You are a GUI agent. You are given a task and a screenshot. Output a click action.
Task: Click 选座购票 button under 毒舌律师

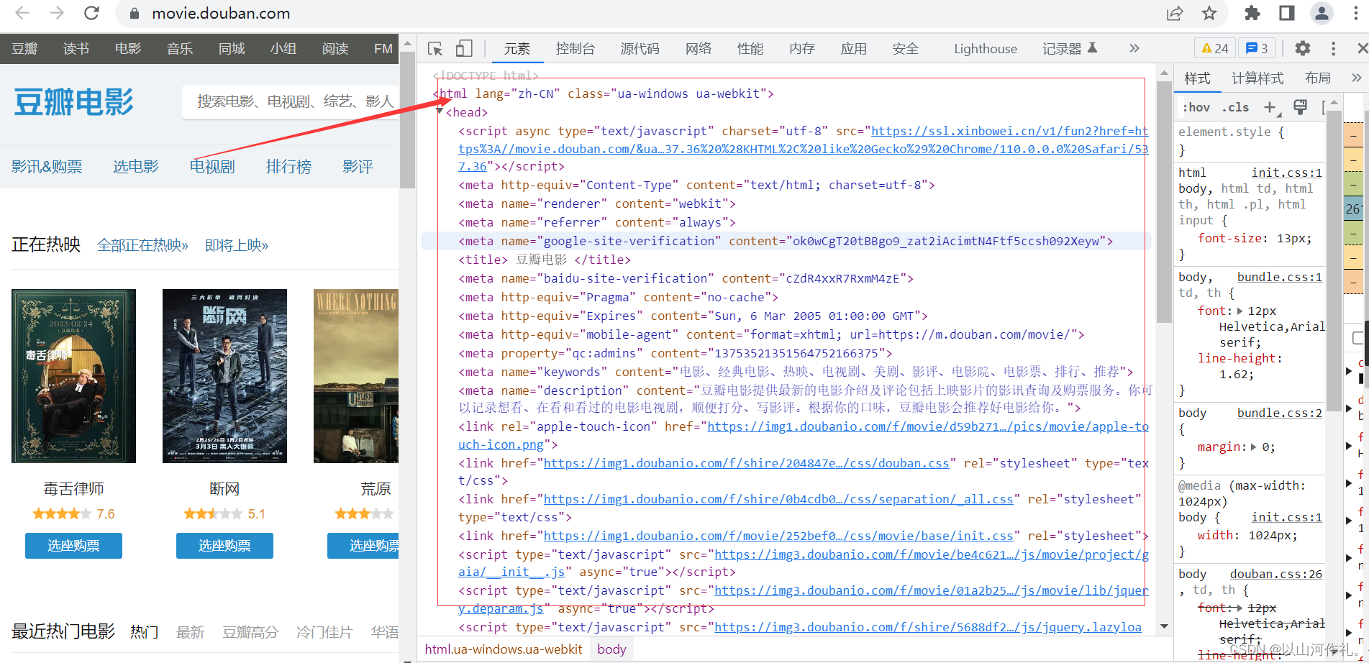[73, 546]
